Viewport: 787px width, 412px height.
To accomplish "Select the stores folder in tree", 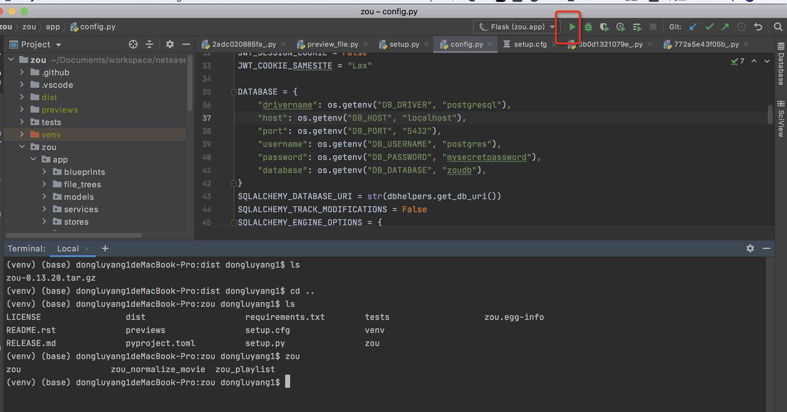I will pyautogui.click(x=76, y=222).
